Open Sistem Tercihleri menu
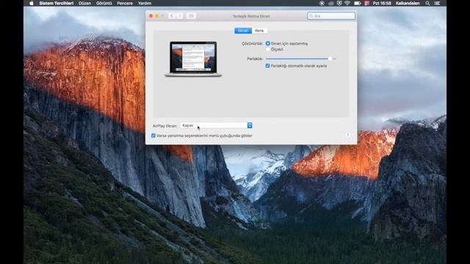 coord(57,3)
